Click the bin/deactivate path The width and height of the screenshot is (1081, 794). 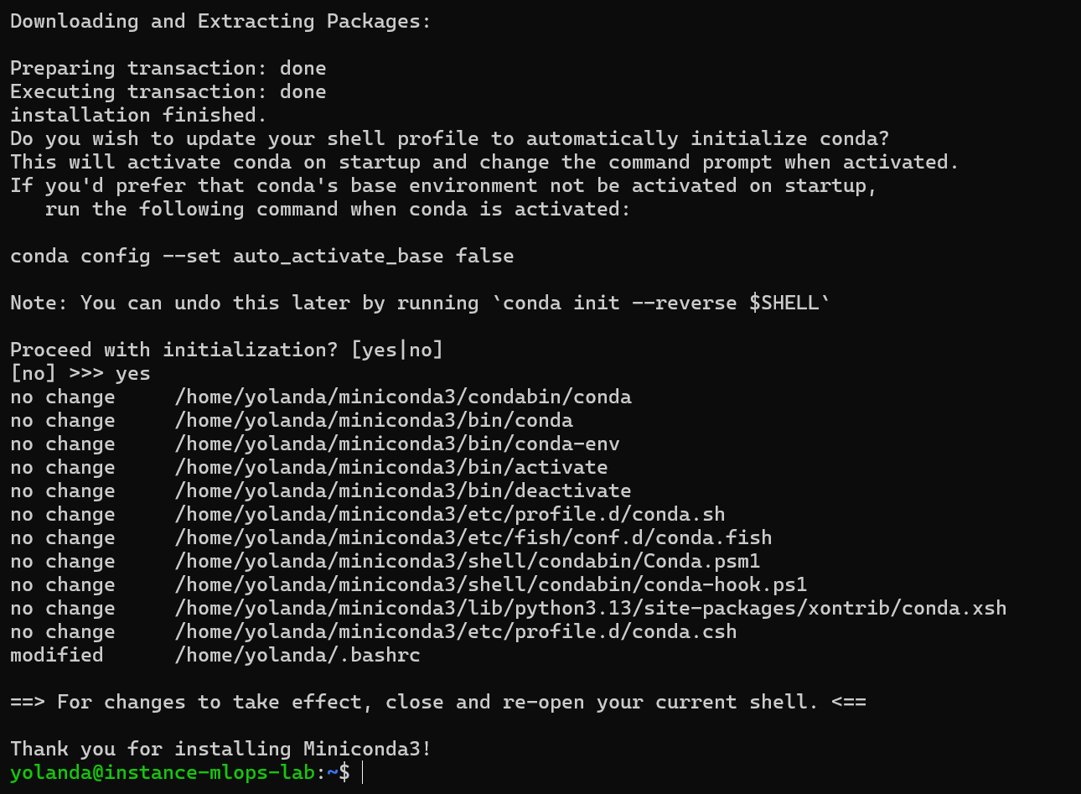click(402, 490)
